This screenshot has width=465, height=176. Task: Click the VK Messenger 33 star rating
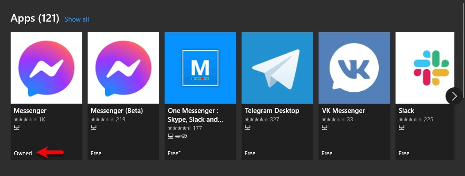(338, 120)
